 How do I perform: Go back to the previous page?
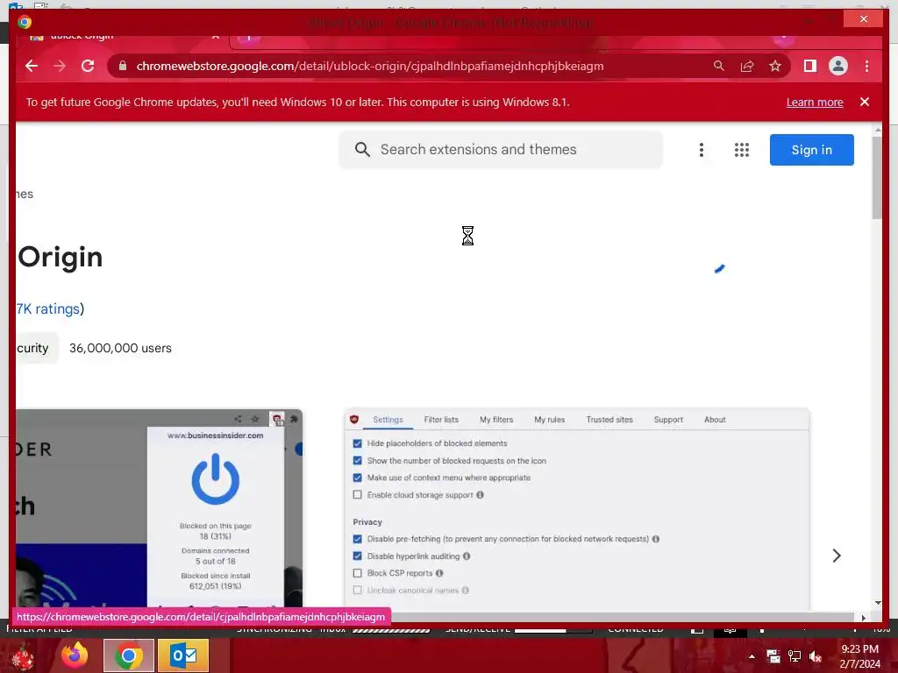pos(32,66)
